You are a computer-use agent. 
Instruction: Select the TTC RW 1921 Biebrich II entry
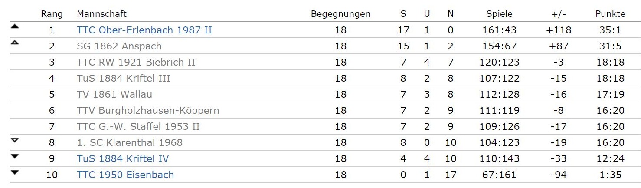pyautogui.click(x=136, y=62)
